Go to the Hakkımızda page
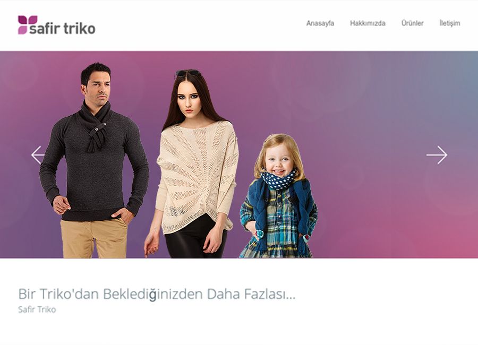Viewport: 478px width, 345px height. point(368,23)
